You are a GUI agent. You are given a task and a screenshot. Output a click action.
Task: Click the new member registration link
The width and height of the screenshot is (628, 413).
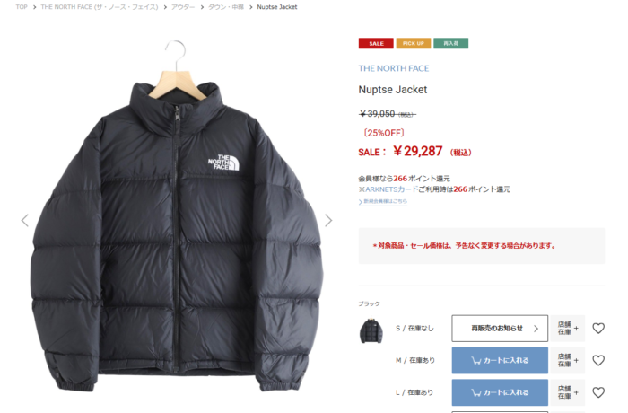point(383,202)
